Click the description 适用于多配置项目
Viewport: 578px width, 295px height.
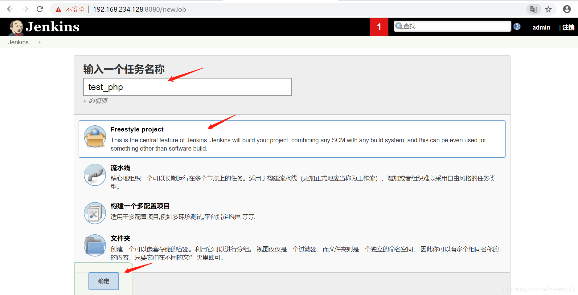click(x=183, y=217)
